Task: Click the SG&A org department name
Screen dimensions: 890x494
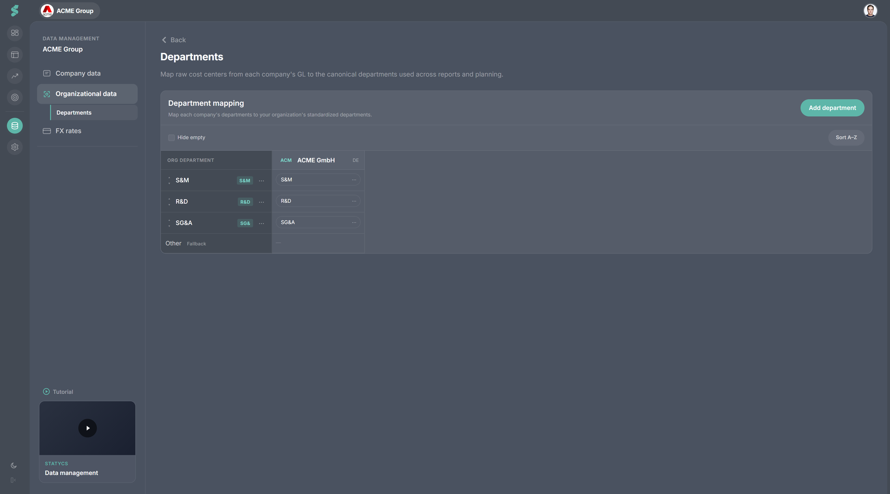Action: [x=184, y=223]
